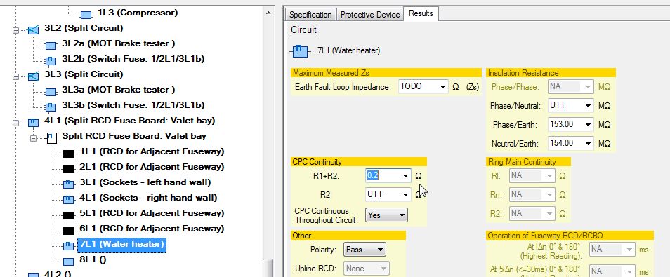The height and width of the screenshot is (277, 670).
Task: Click the 1L3 (Compressor) circuit icon
Action: click(x=86, y=15)
